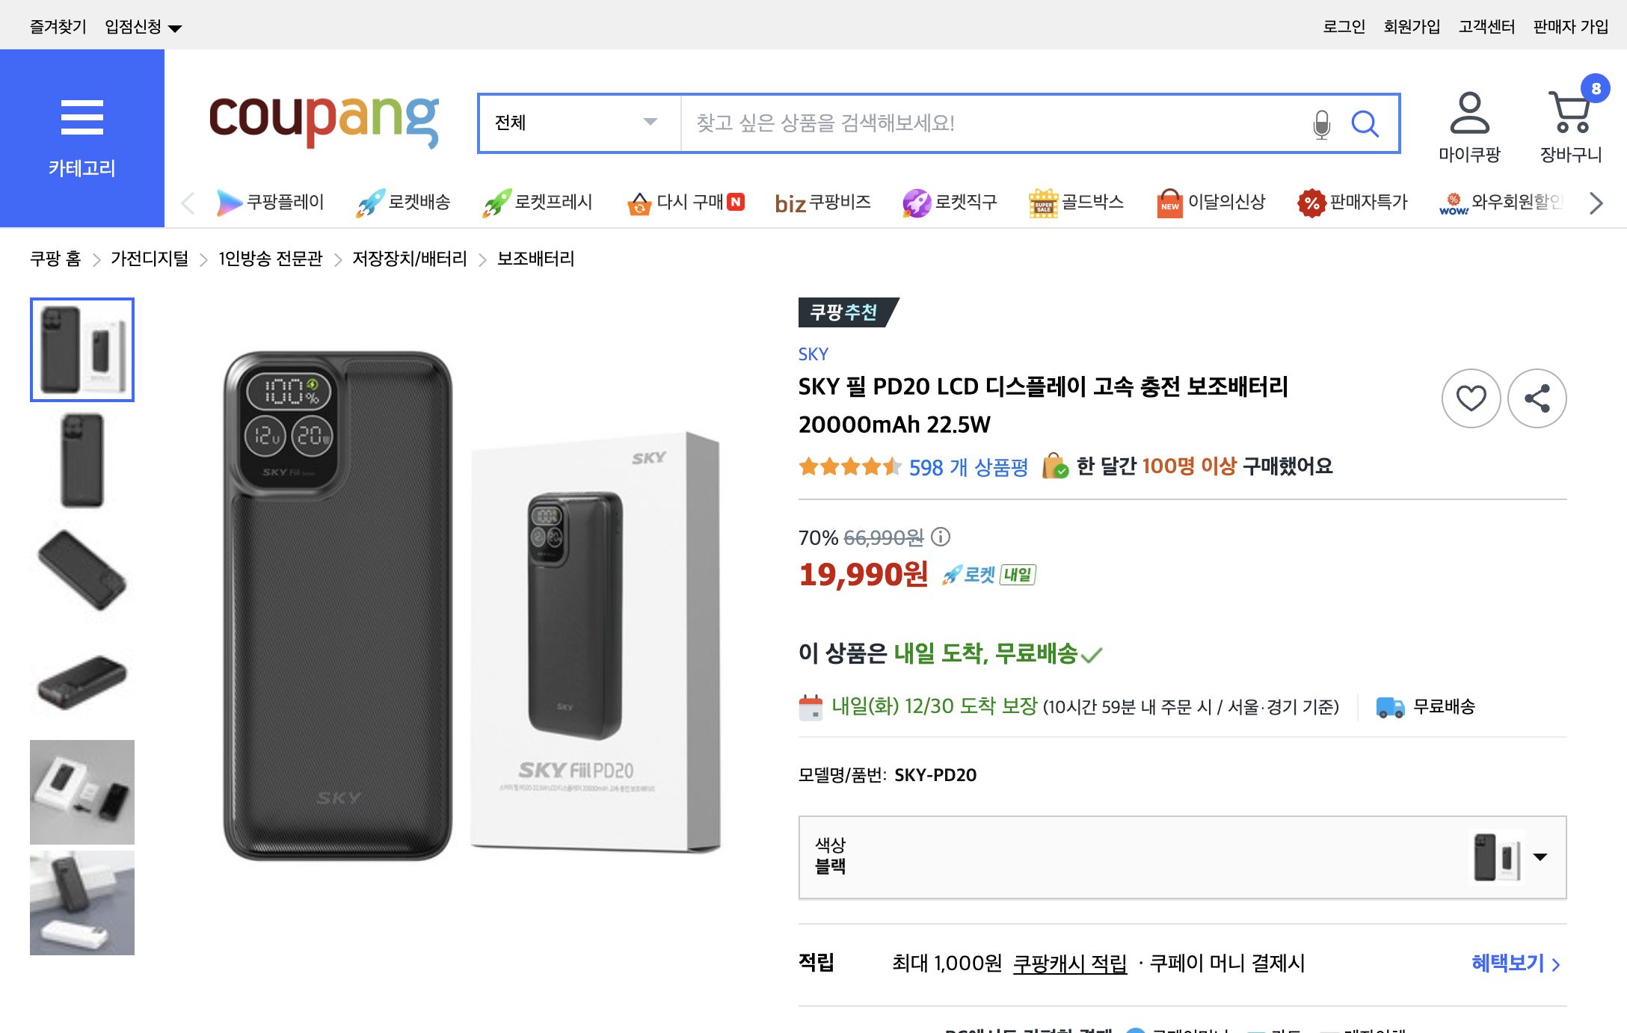Open the 고객센터 menu item
The width and height of the screenshot is (1627, 1033).
(x=1486, y=26)
